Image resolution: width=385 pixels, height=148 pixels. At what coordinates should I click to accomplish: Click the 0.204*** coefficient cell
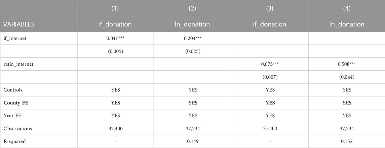(x=193, y=39)
